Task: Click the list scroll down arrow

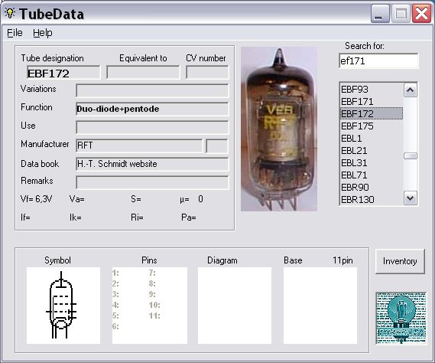Action: click(x=411, y=198)
